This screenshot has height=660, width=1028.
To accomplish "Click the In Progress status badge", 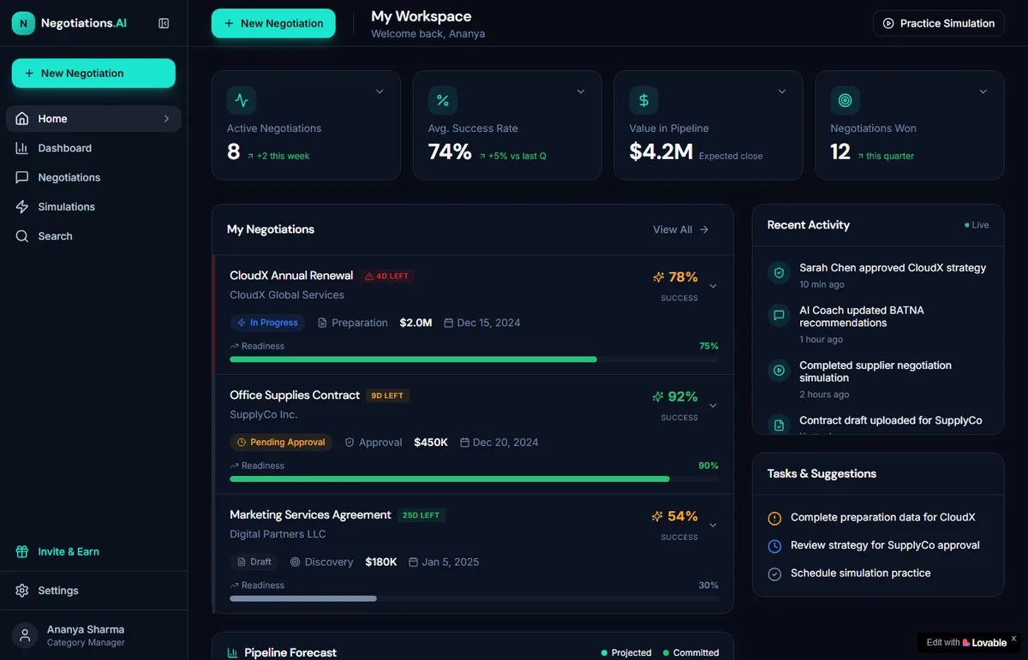I will click(x=267, y=323).
